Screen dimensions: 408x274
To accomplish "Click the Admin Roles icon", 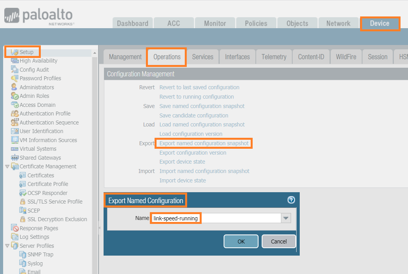I will [15, 96].
